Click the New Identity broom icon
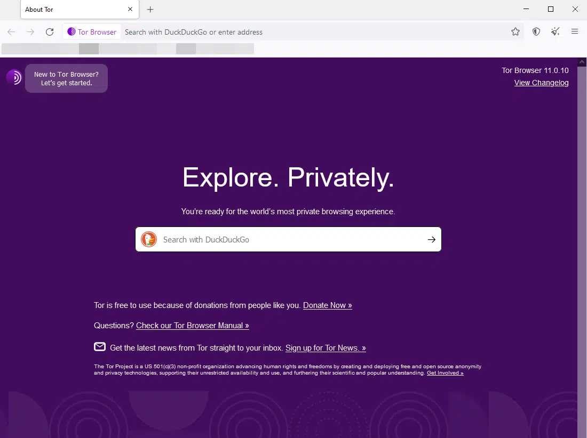This screenshot has width=587, height=438. tap(556, 32)
